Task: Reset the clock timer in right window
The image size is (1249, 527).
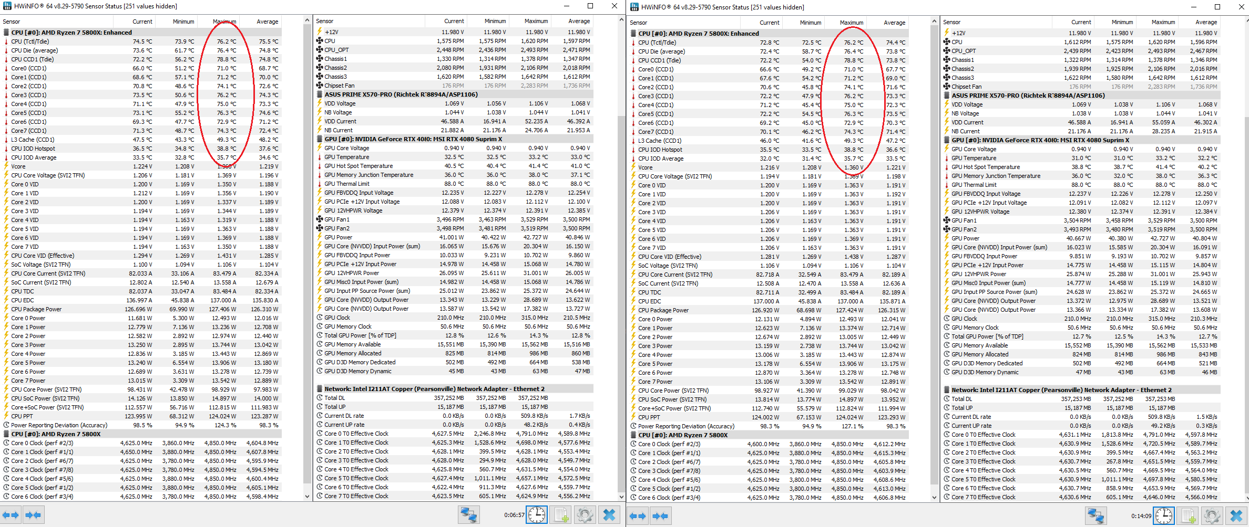Action: coord(1164,516)
